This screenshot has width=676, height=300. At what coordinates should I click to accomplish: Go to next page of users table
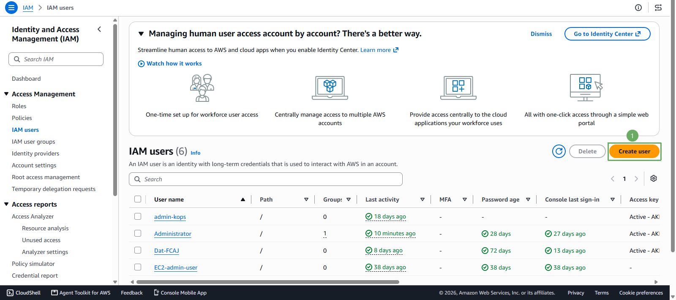pos(636,179)
